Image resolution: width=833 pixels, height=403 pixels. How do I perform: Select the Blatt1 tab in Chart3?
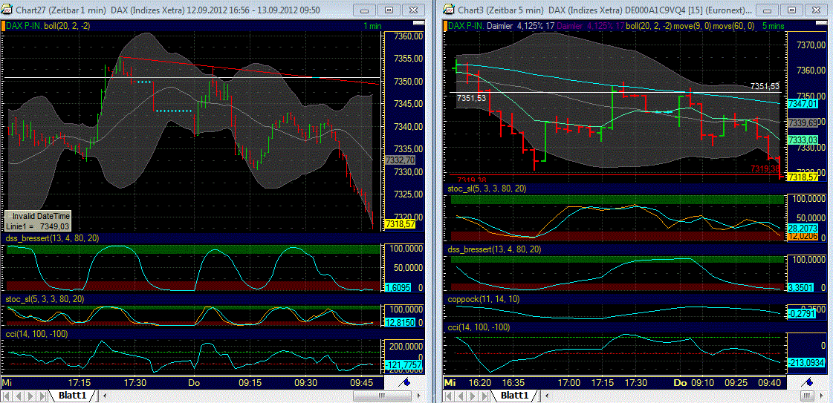(x=515, y=396)
